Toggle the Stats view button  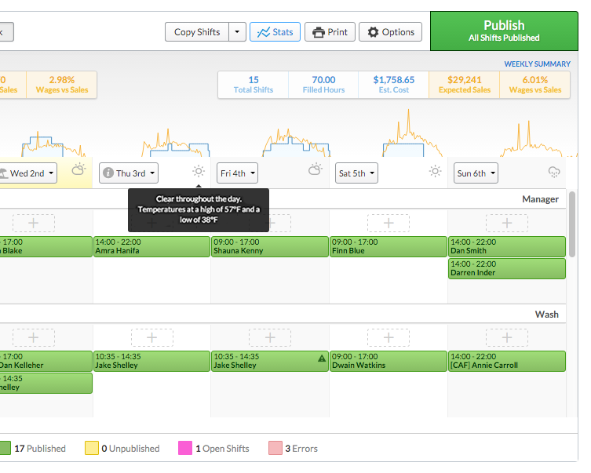[x=275, y=32]
